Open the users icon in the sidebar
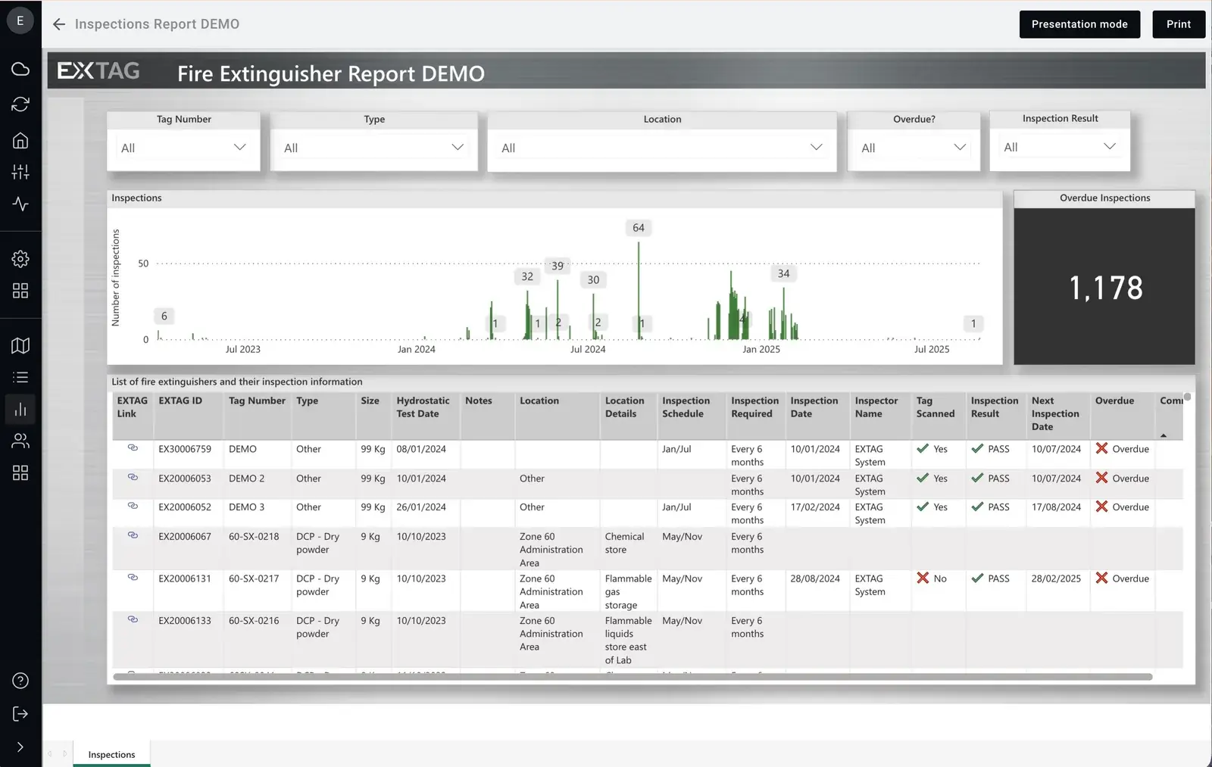The image size is (1212, 767). click(20, 441)
